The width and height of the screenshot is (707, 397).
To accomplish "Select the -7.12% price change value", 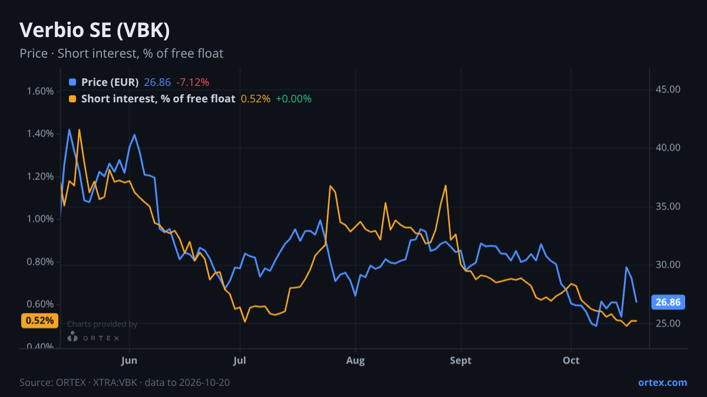I will [x=193, y=82].
